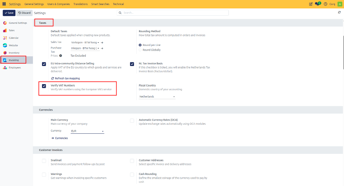Click the clock activities icon
Viewport: 344px width, 186px height.
(326, 4)
